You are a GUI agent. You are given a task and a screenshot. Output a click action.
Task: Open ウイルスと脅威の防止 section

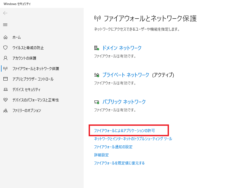[x=28, y=48]
